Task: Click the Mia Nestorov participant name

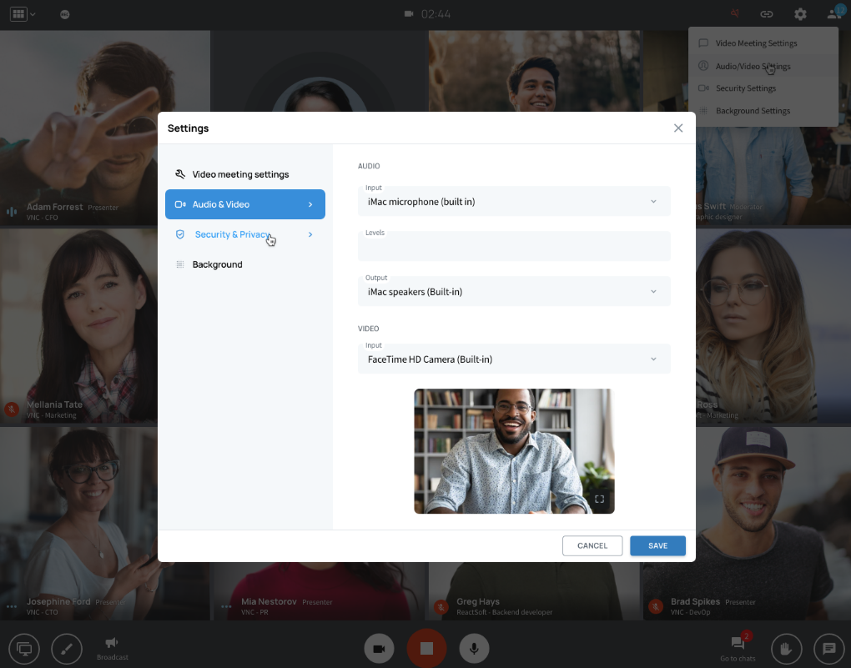Action: 269,601
